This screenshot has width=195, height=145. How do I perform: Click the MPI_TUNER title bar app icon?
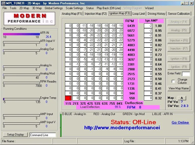[x=3, y=3]
